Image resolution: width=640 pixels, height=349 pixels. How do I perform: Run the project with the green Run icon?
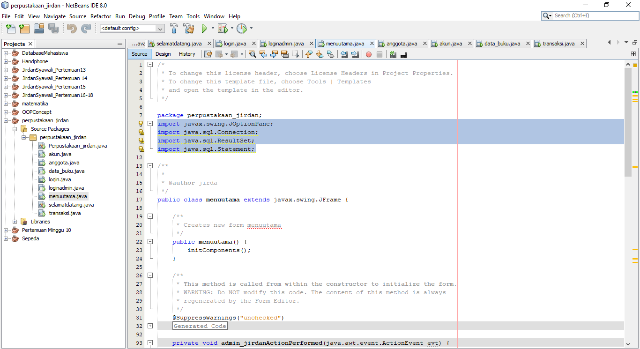(x=205, y=28)
